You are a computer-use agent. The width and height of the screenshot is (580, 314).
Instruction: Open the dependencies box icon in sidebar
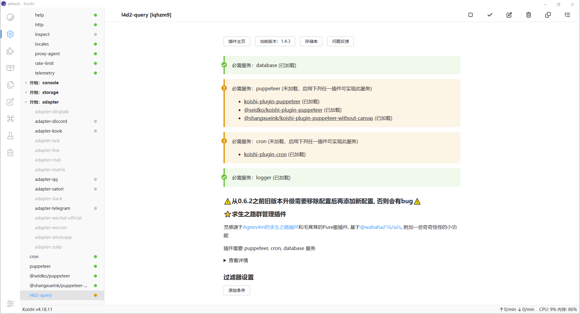coord(10,68)
